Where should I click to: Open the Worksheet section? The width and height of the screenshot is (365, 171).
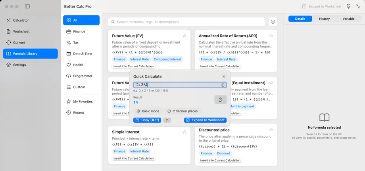coord(30,32)
